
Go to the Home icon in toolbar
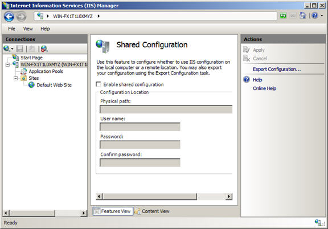pyautogui.click(x=303, y=15)
